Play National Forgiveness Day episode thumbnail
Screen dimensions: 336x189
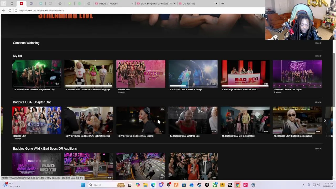point(37,74)
